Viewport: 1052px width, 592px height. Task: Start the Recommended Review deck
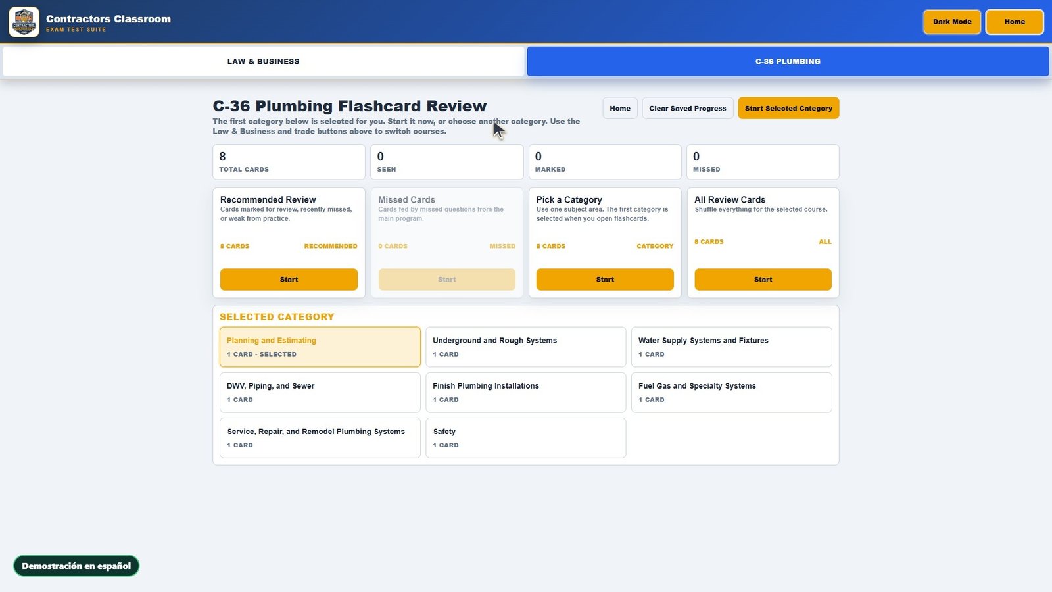pos(289,280)
